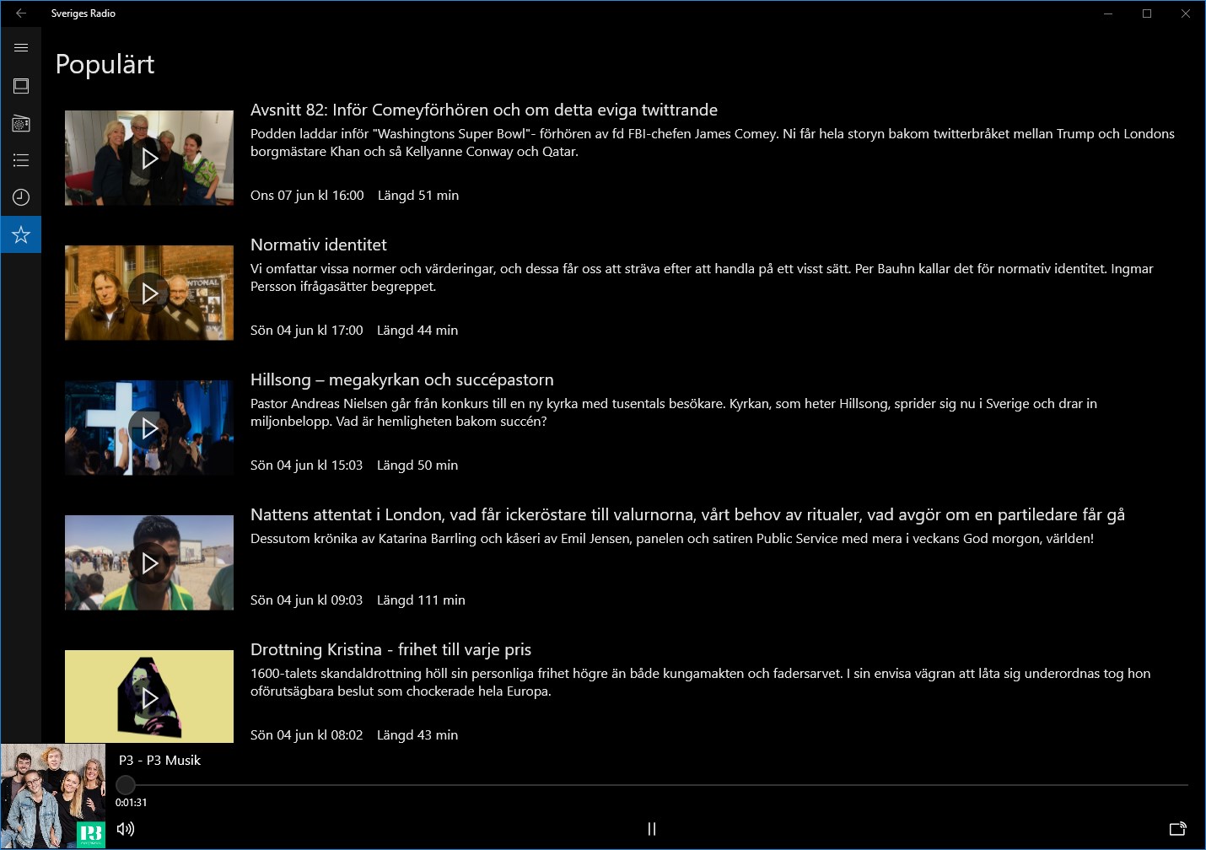Open Nattens attentat i London title
The width and height of the screenshot is (1206, 850).
(x=687, y=514)
